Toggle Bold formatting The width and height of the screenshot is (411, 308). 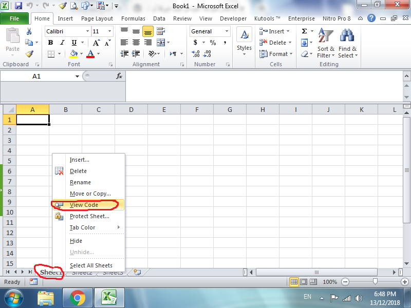[x=50, y=43]
